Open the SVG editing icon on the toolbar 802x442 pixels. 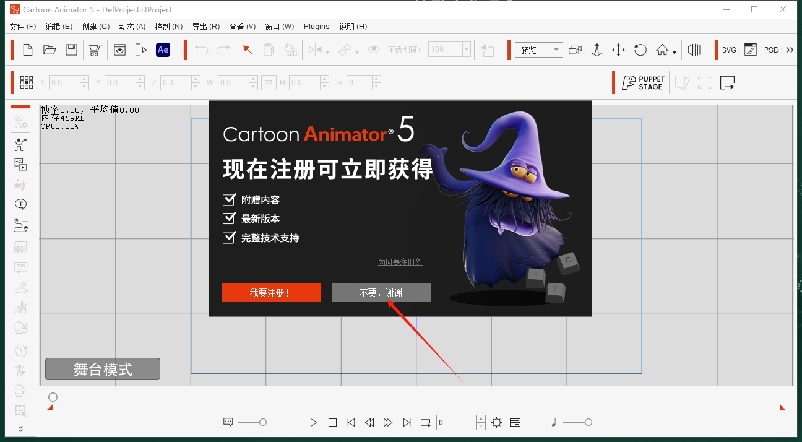coord(750,49)
